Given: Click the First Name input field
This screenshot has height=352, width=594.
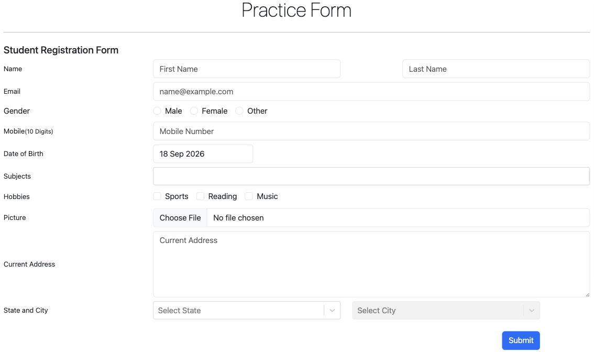Looking at the screenshot, I should click(247, 69).
